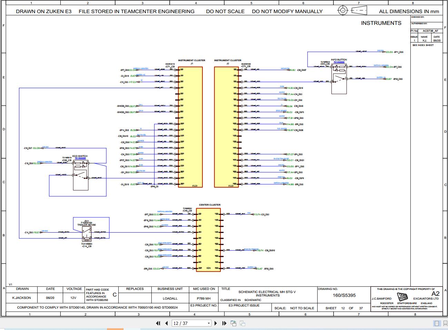Go to the previous page arrow

(167, 323)
